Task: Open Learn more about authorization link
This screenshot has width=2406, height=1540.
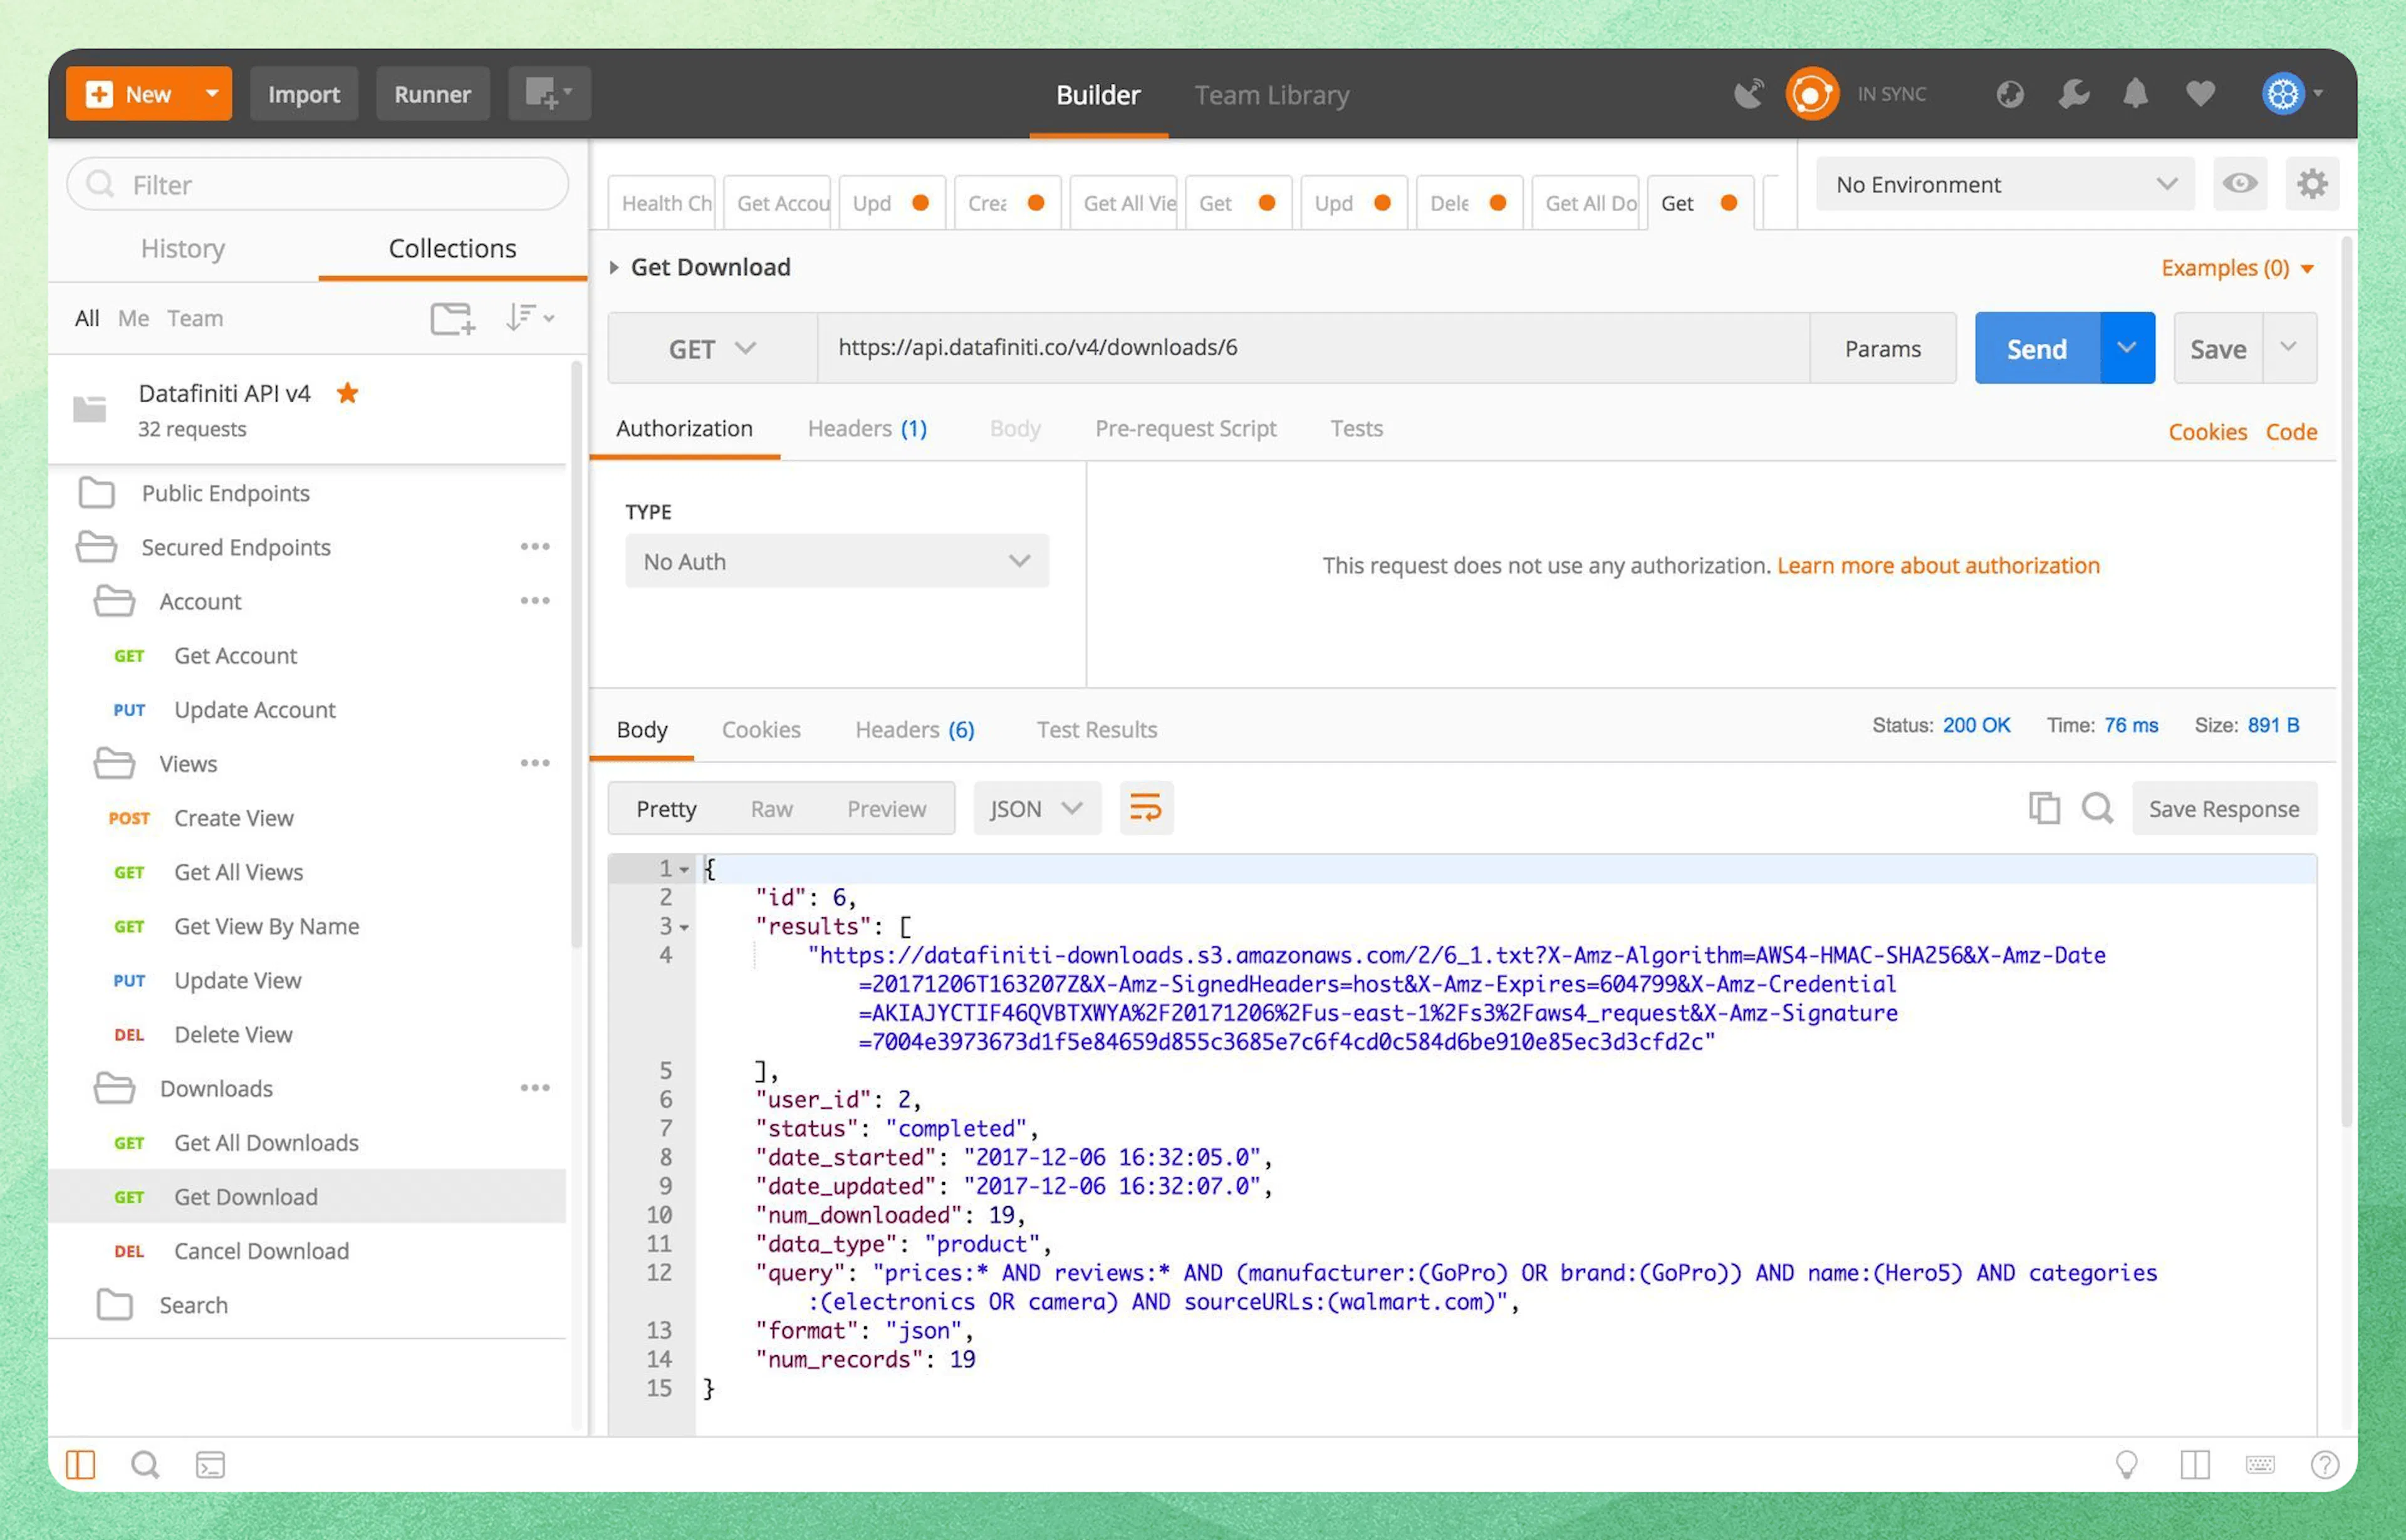Action: [1938, 565]
